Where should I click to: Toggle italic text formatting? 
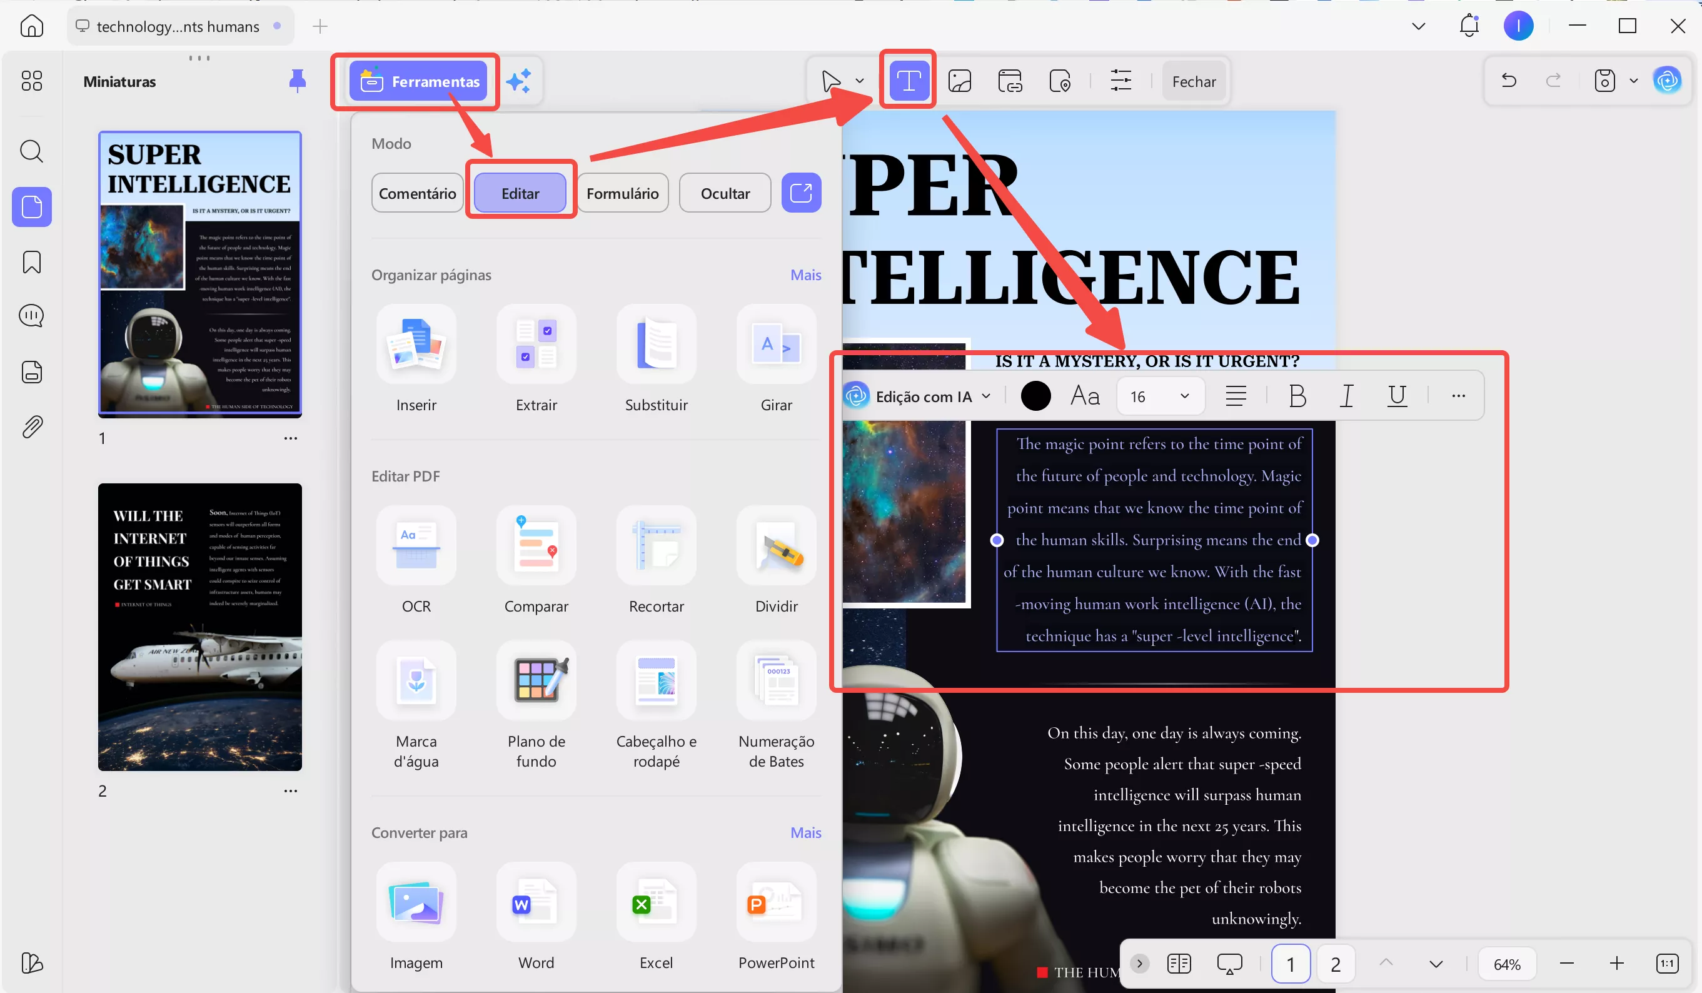(x=1346, y=396)
